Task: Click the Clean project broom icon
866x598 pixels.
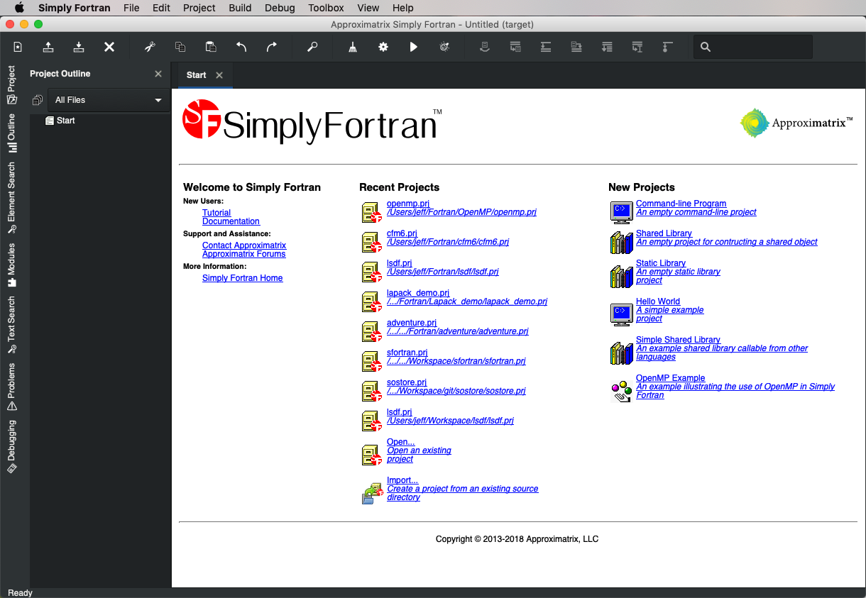Action: [x=353, y=47]
